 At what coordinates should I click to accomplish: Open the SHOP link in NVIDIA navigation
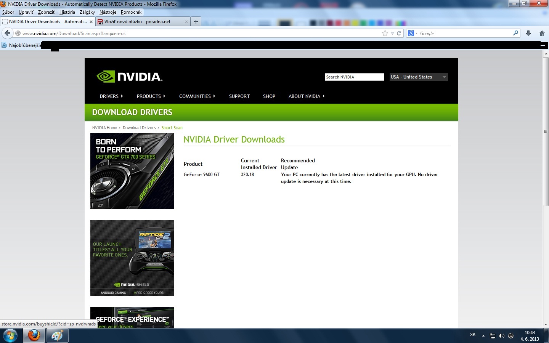(x=269, y=96)
